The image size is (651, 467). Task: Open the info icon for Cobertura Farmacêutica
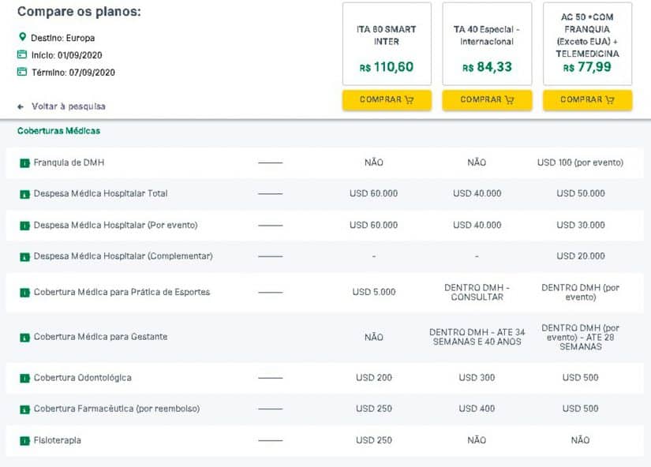click(x=25, y=409)
